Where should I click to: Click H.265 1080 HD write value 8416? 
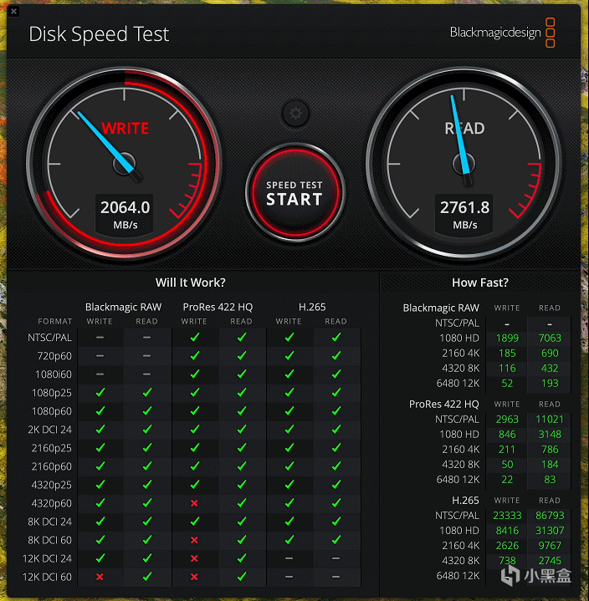(x=507, y=531)
